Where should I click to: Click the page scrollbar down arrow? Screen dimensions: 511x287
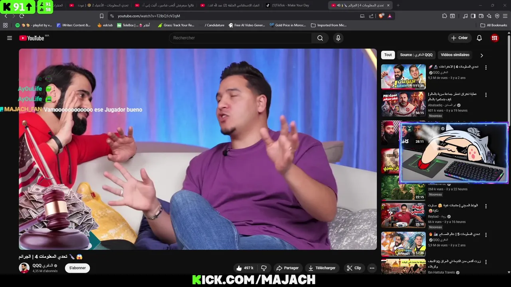[x=509, y=272]
